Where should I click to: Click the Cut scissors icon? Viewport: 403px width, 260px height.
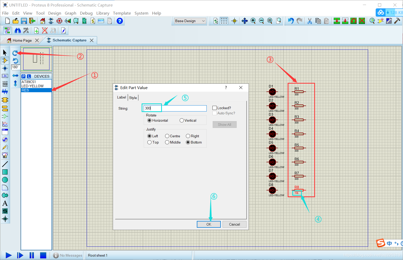tap(310, 21)
